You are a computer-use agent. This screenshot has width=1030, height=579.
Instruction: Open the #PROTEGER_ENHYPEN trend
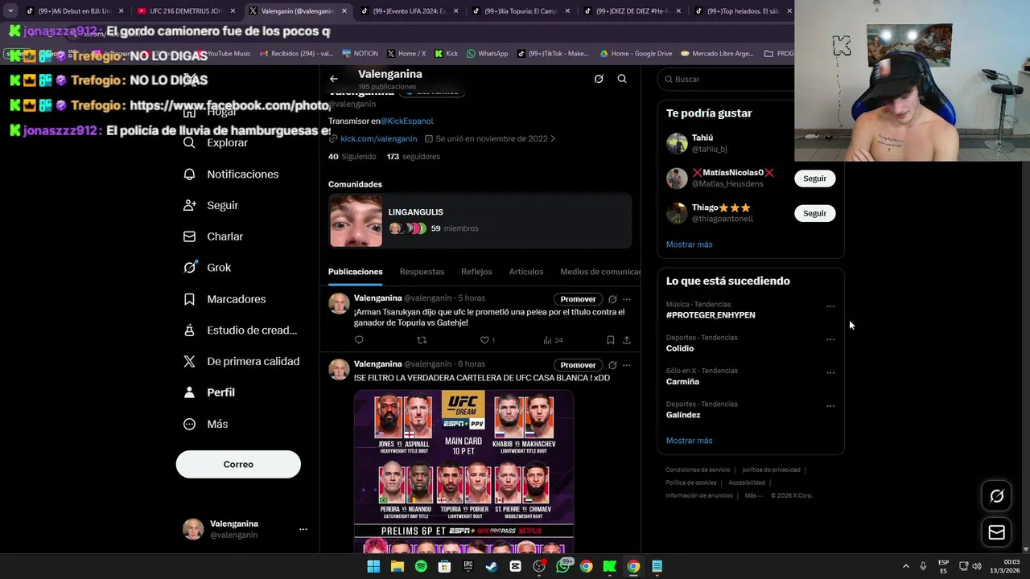point(711,315)
